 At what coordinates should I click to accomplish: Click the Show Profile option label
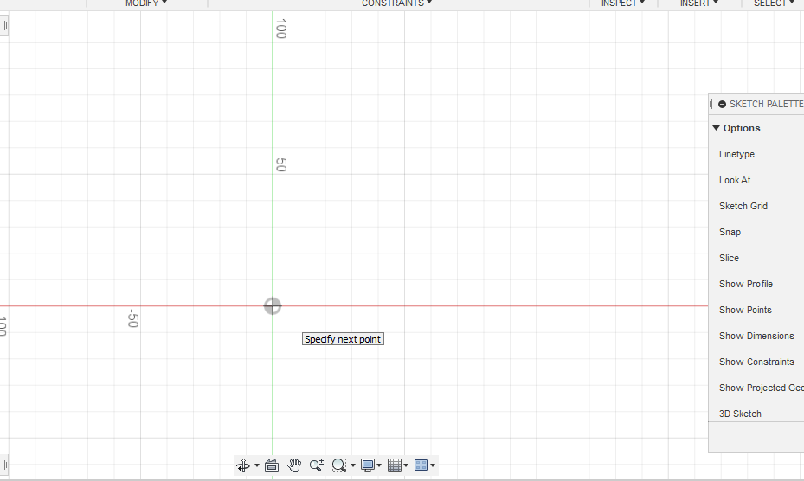tap(745, 284)
